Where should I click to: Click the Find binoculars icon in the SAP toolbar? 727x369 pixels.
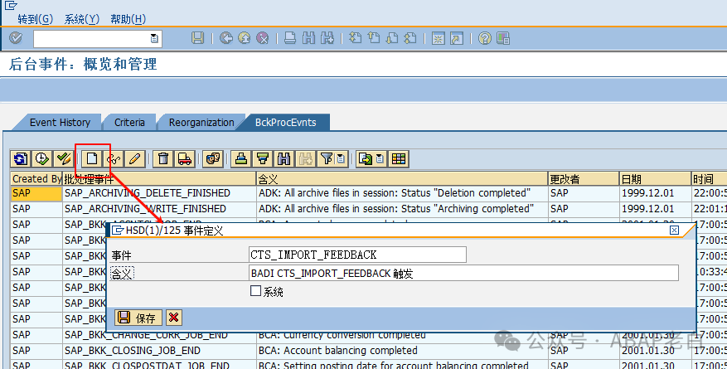click(x=309, y=38)
